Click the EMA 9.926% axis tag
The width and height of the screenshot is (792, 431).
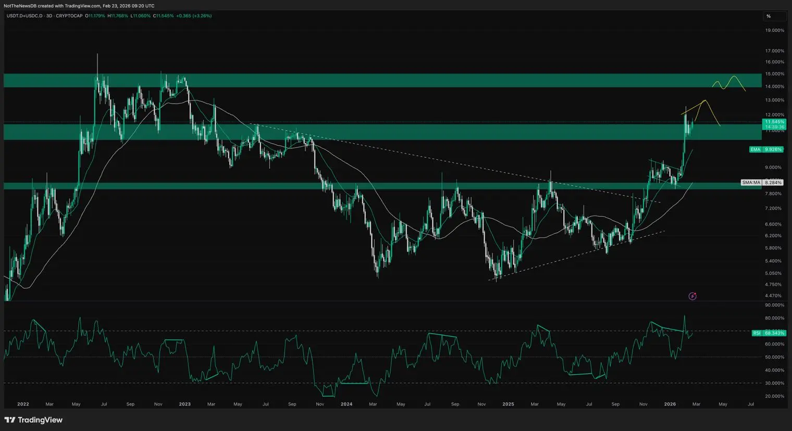pos(766,149)
